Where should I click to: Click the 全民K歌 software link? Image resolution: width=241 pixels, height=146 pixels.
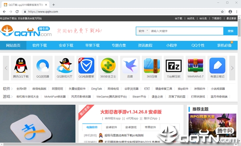22,89
